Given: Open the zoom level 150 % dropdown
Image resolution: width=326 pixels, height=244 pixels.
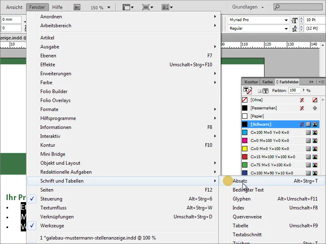Looking at the screenshot, I should [x=109, y=8].
